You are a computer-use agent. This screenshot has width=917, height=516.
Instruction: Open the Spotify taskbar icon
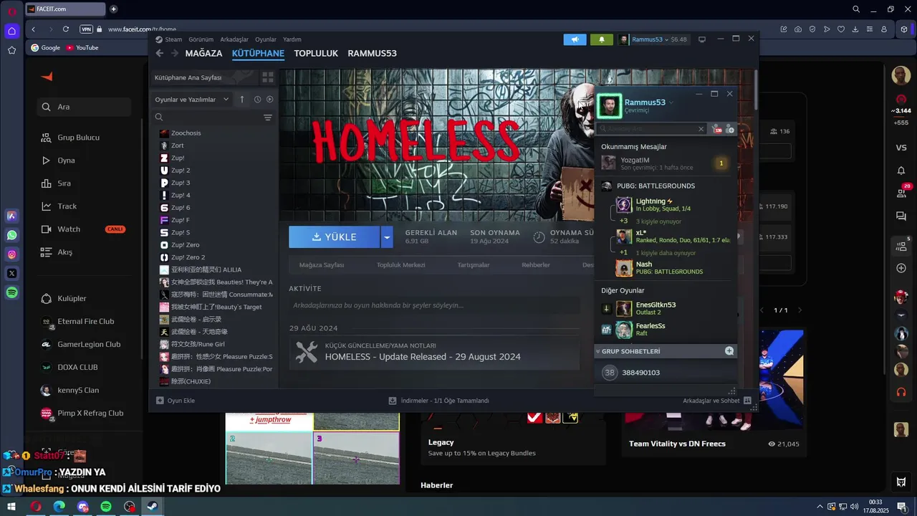click(x=106, y=507)
